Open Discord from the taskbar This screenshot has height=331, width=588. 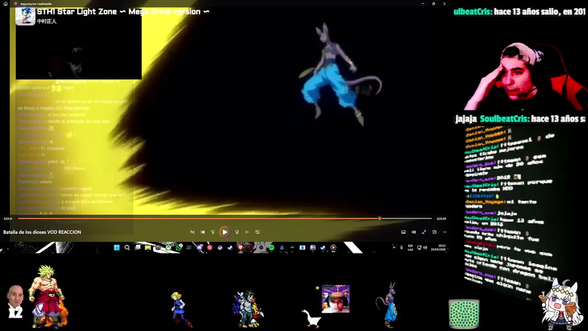click(199, 248)
